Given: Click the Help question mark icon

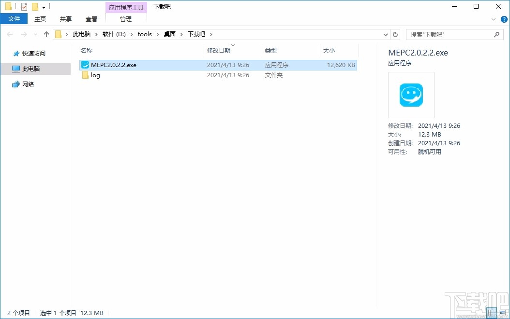Looking at the screenshot, I should pyautogui.click(x=505, y=19).
